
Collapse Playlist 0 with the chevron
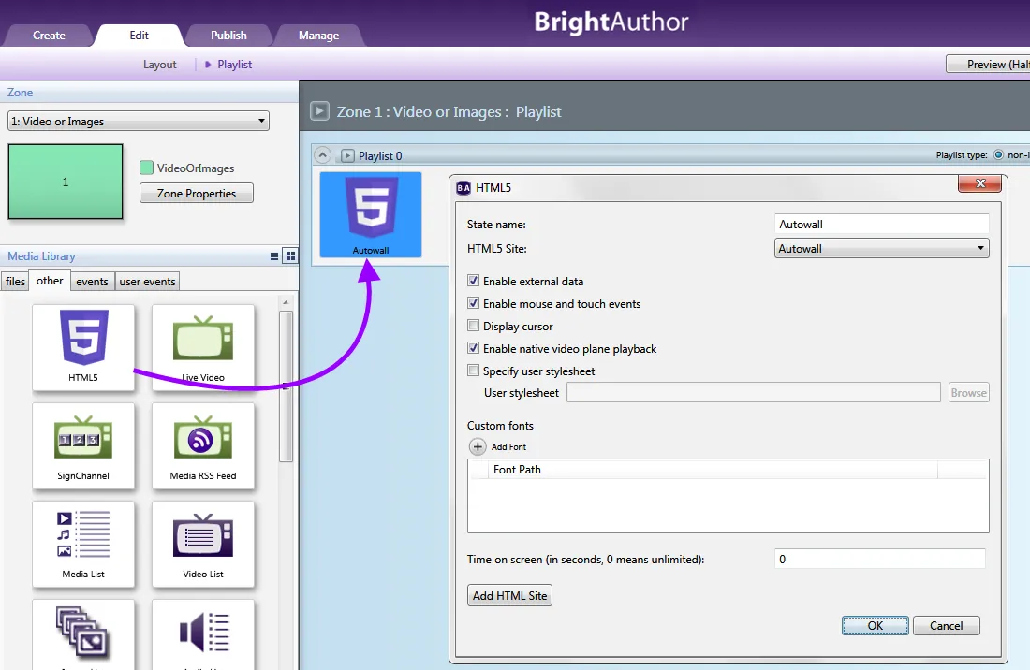[322, 155]
